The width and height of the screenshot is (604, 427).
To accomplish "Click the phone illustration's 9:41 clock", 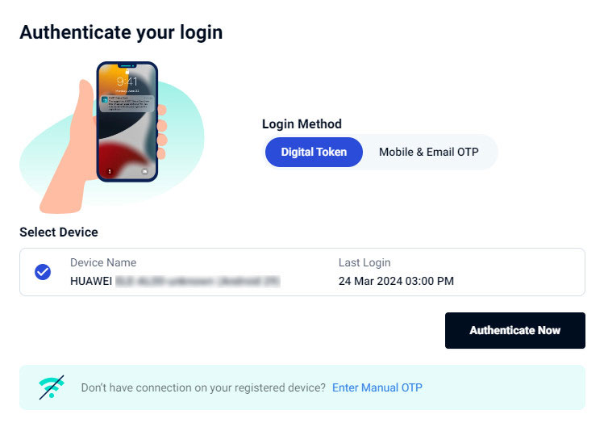I will point(127,82).
